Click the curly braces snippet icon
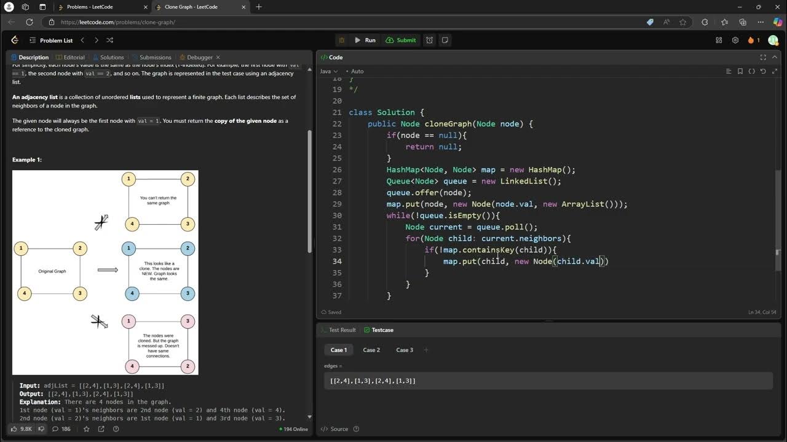Screen dimensions: 787x442 [x=751, y=71]
